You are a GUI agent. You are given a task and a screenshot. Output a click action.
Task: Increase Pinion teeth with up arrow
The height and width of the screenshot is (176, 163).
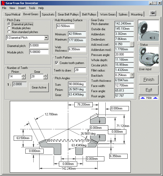24,75
